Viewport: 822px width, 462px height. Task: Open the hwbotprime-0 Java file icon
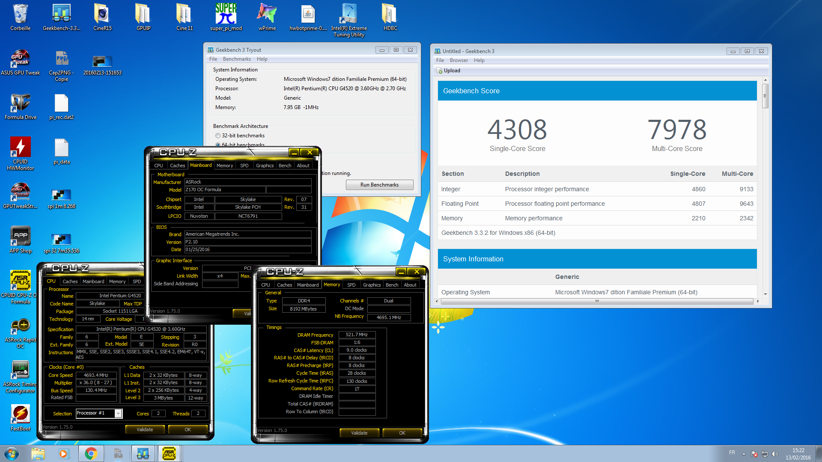(308, 17)
